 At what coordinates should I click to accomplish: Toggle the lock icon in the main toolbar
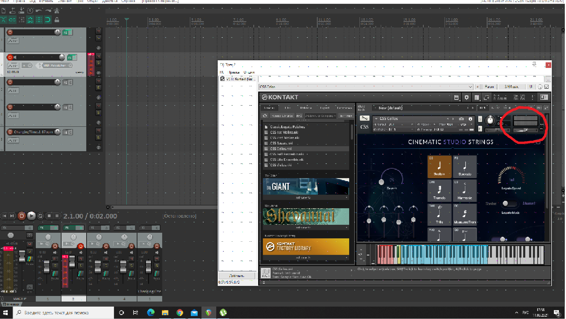57,20
